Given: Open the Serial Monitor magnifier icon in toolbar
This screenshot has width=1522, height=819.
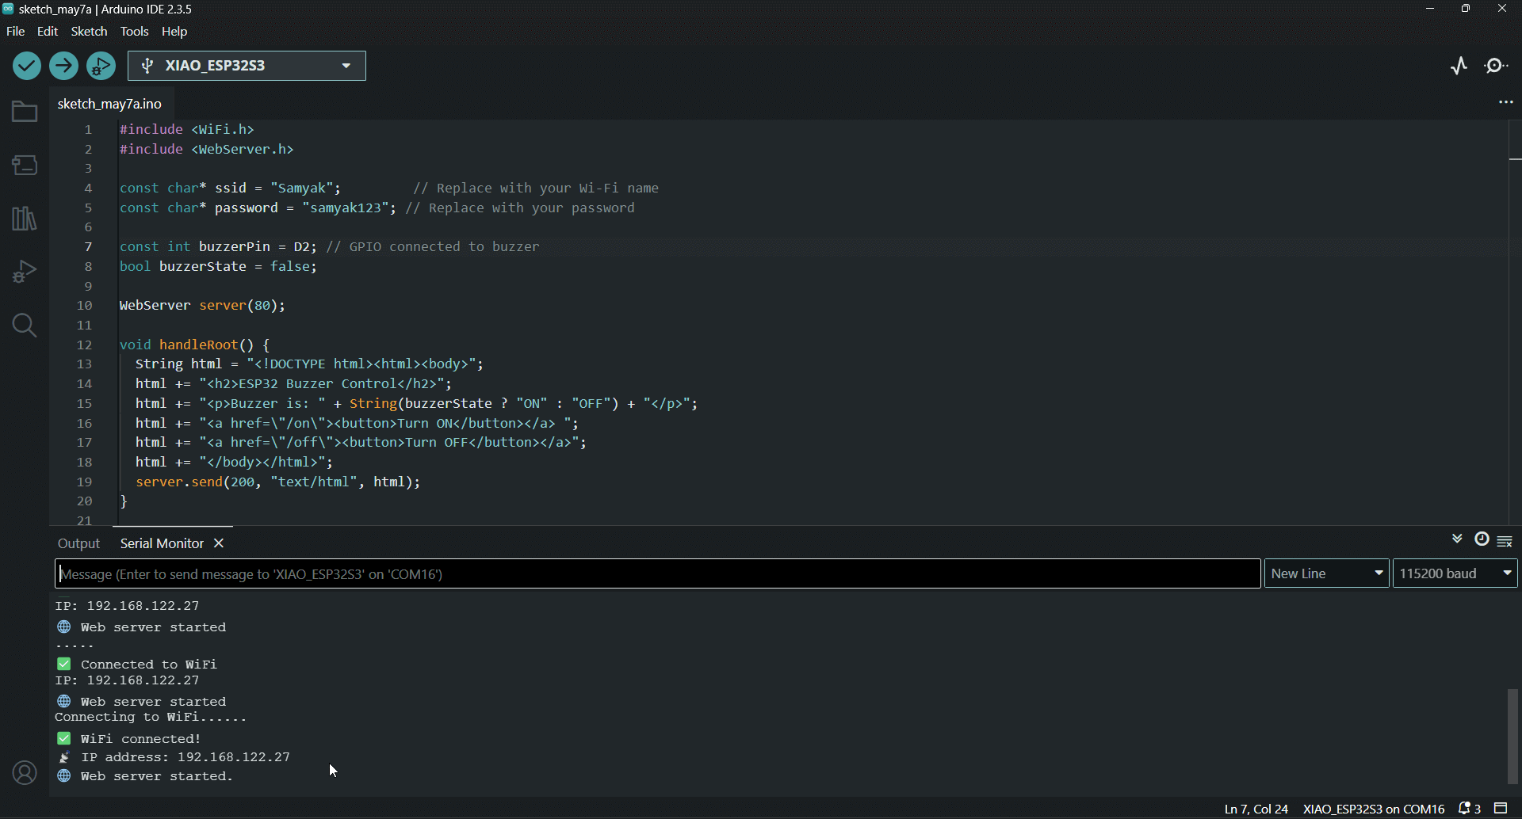Looking at the screenshot, I should tap(1497, 66).
